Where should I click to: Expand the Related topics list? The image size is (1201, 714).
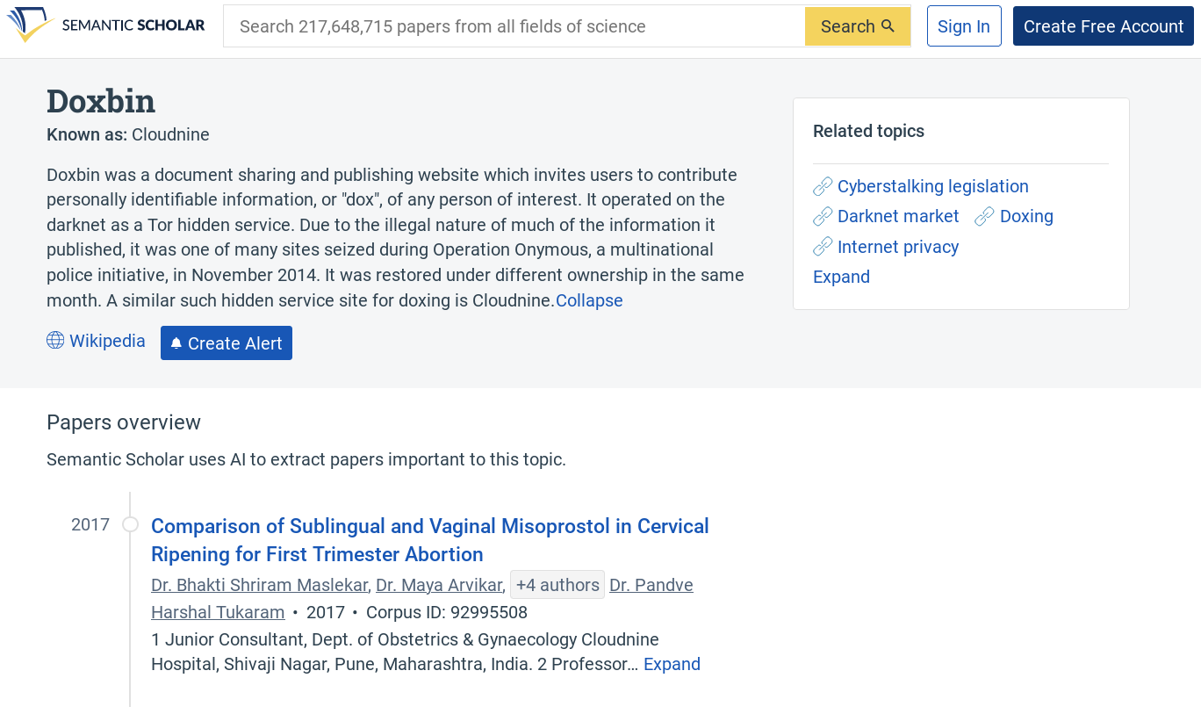(x=841, y=277)
